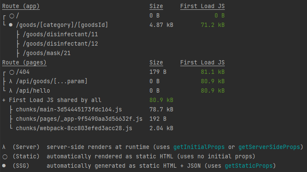Click the lambda symbol before /api/hello
Viewport: 307px width, 172px height.
pyautogui.click(x=11, y=90)
